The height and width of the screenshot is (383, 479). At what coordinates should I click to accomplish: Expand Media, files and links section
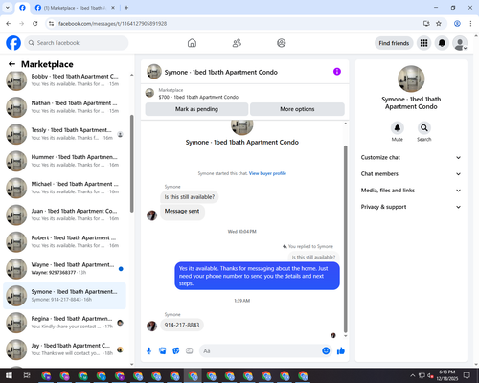coord(411,191)
